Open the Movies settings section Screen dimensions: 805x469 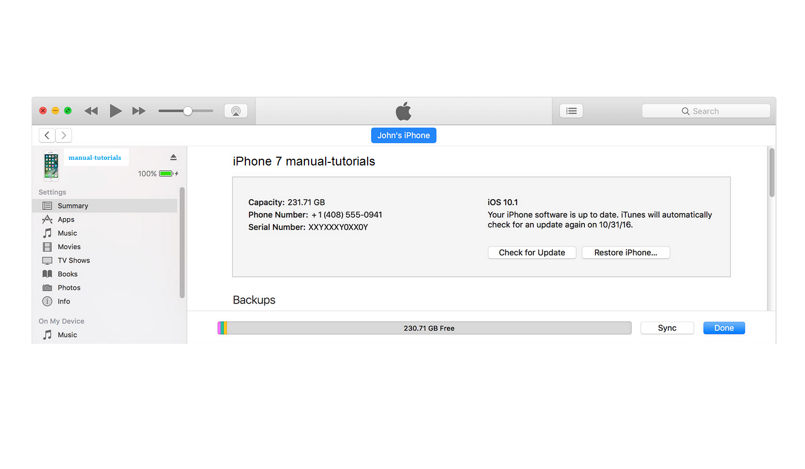tap(105, 247)
